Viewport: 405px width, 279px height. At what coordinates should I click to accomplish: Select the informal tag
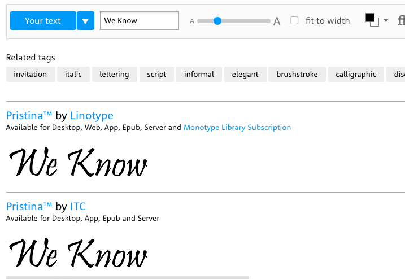(199, 75)
